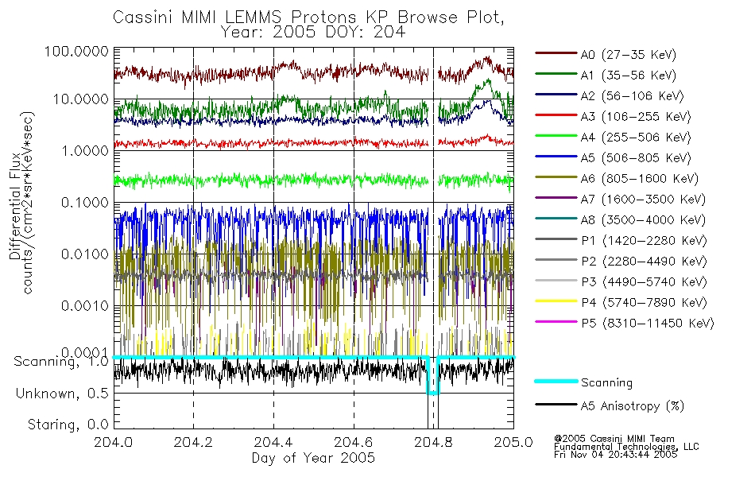The height and width of the screenshot is (477, 755).
Task: Click the blue A5 legend line
Action: (x=556, y=157)
